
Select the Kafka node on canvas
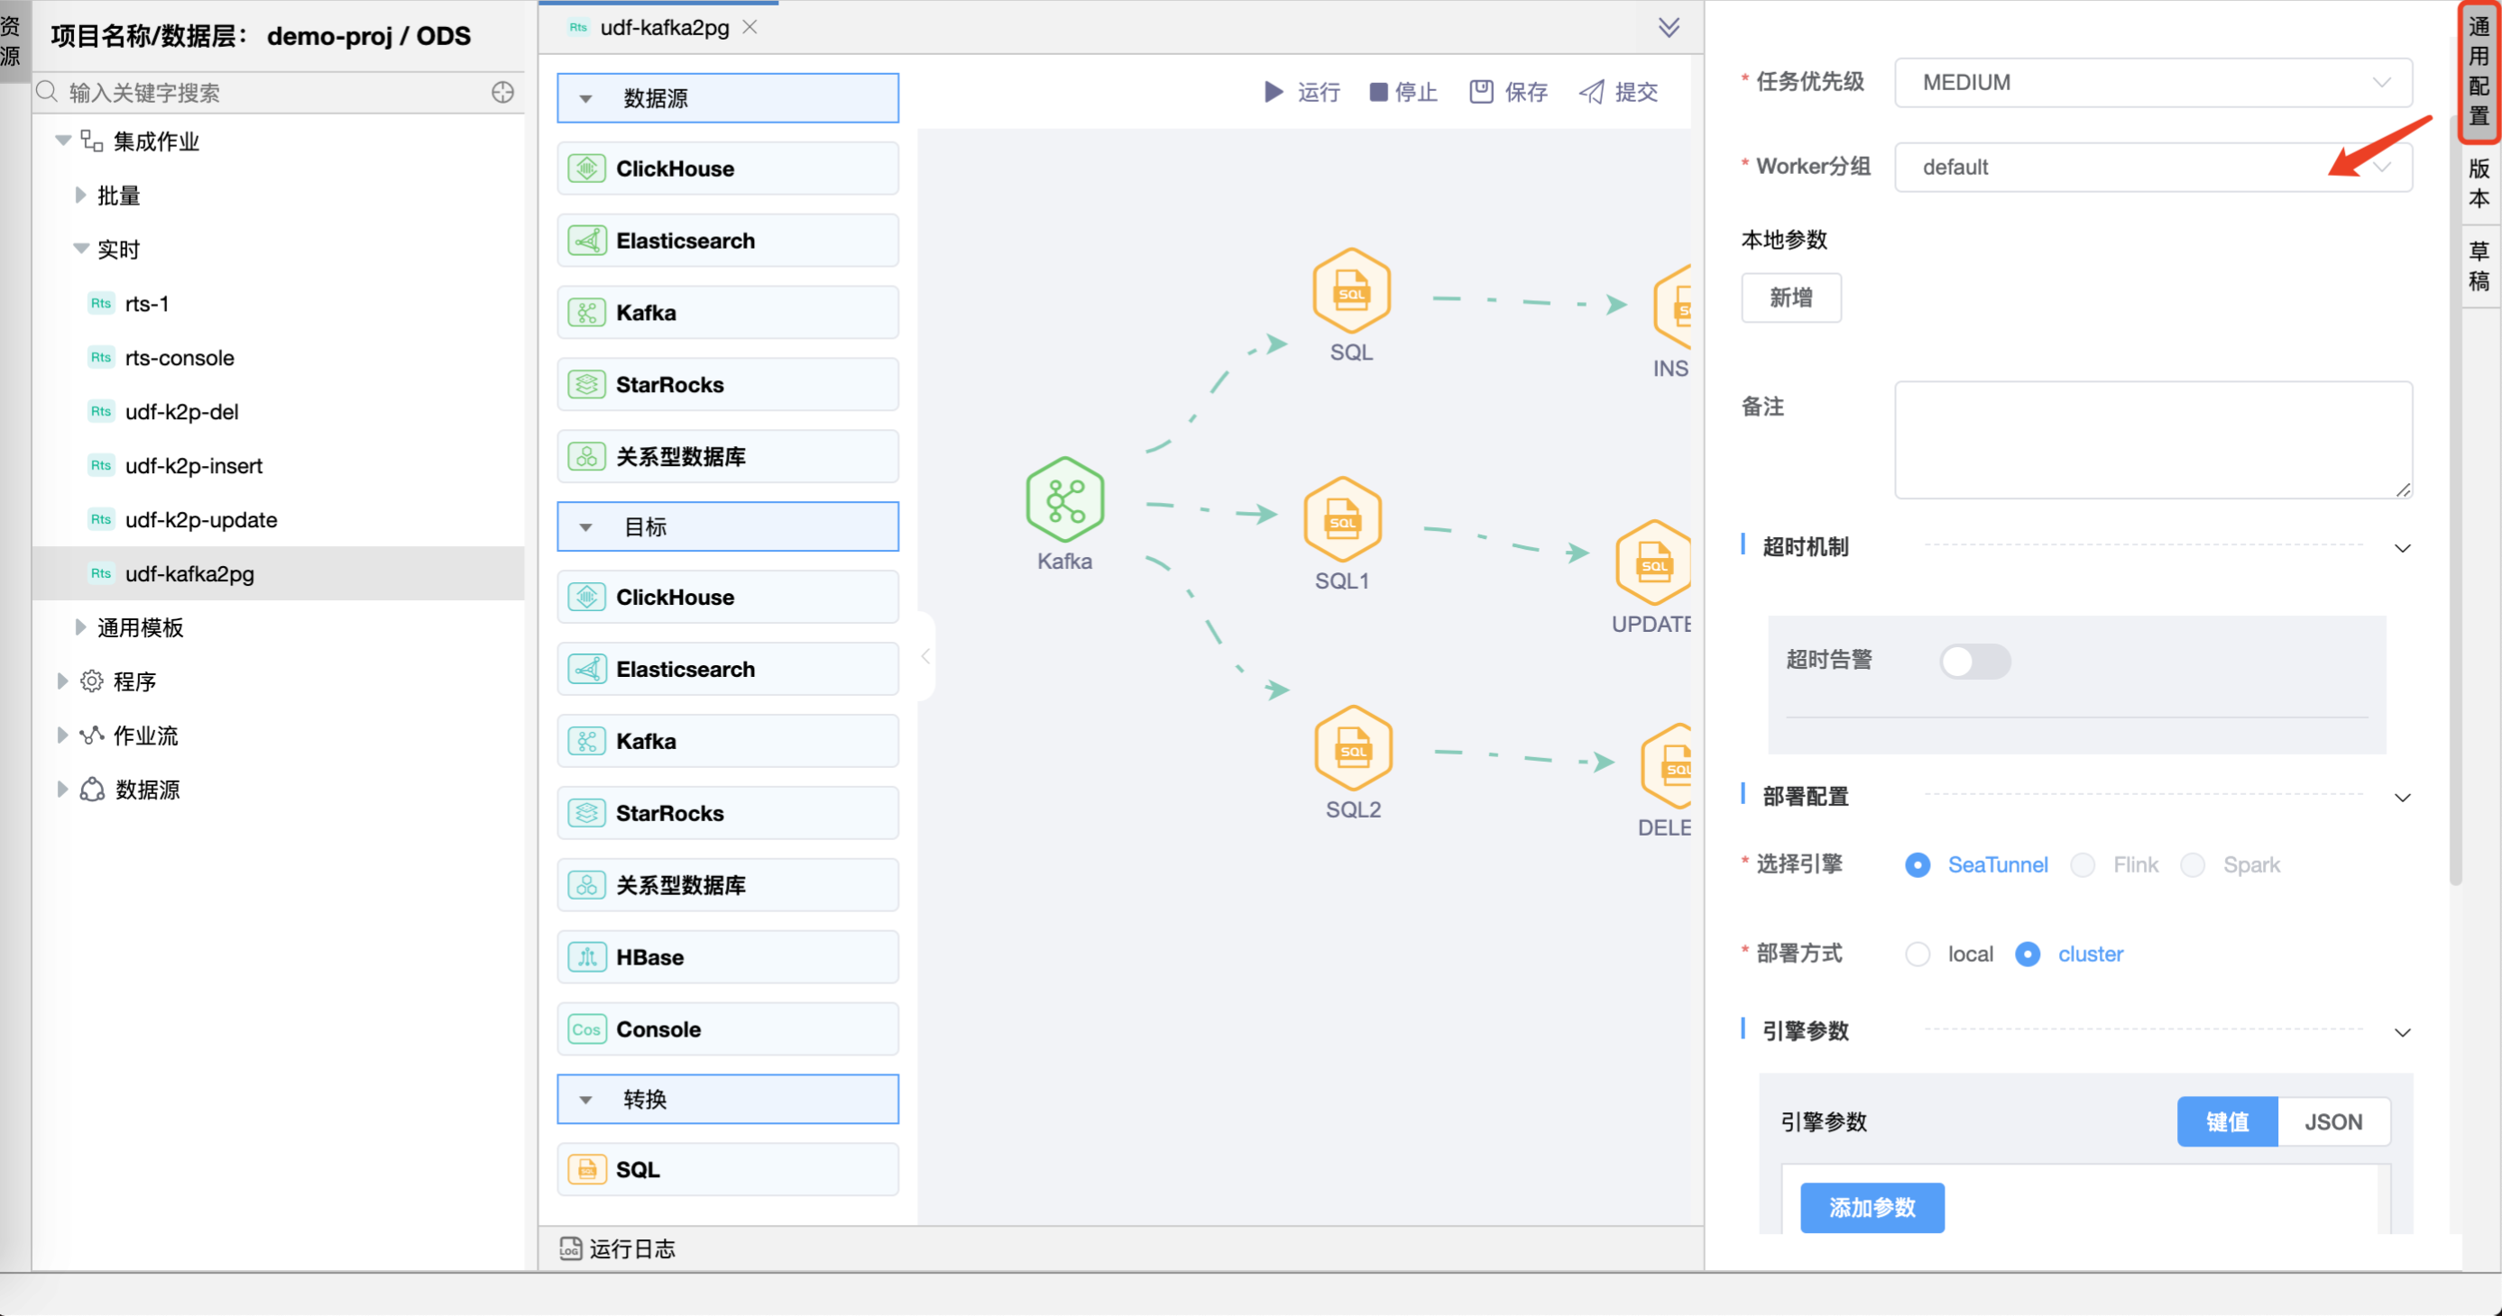[x=1064, y=499]
